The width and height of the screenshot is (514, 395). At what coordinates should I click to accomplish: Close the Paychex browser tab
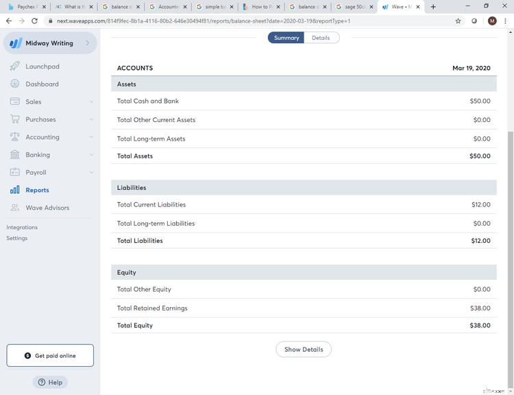(44, 7)
